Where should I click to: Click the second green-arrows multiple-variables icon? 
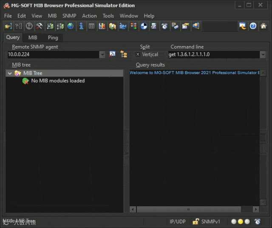[60, 26]
